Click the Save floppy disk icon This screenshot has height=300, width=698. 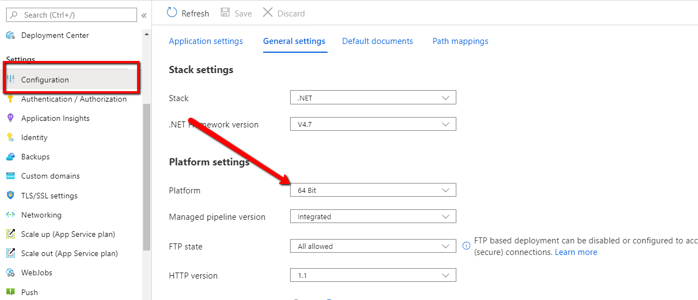[225, 13]
